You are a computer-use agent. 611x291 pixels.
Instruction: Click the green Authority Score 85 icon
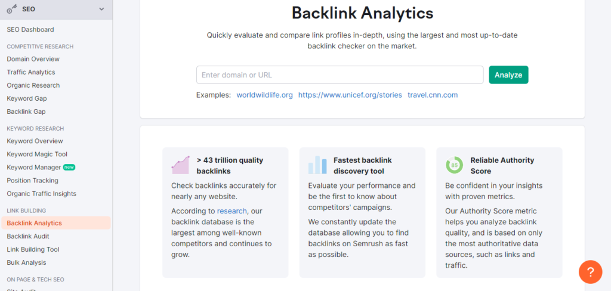pos(454,165)
